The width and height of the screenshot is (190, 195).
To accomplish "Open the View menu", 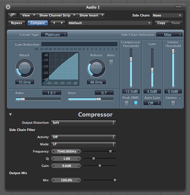I will pyautogui.click(x=28, y=15).
